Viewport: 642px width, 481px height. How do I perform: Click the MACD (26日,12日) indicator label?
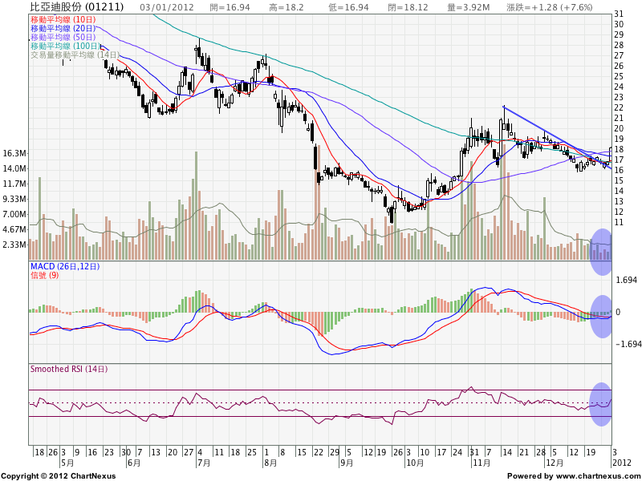65,266
